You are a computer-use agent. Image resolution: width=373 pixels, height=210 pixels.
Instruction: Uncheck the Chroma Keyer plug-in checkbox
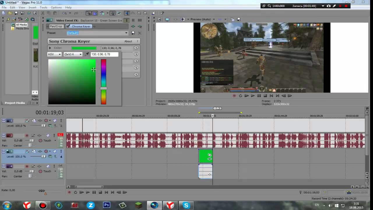point(68,26)
